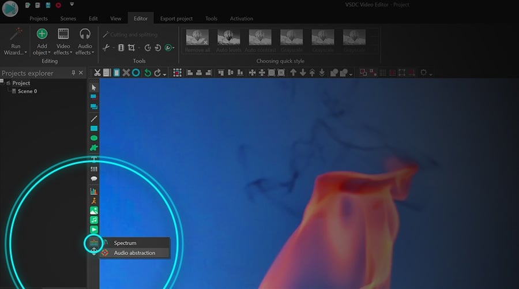Image resolution: width=519 pixels, height=289 pixels.
Task: Click the red record icon in title bar
Action: (58, 5)
